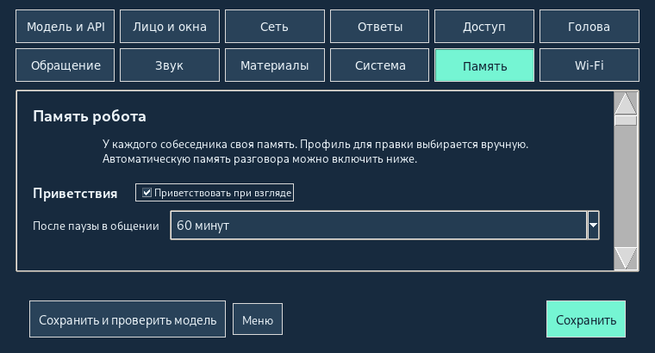Show the Материалы tab
Screen dimensions: 655x353
[274, 65]
